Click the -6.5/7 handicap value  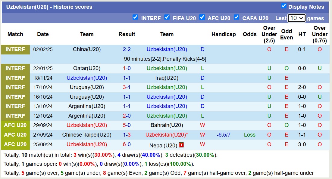(224, 135)
